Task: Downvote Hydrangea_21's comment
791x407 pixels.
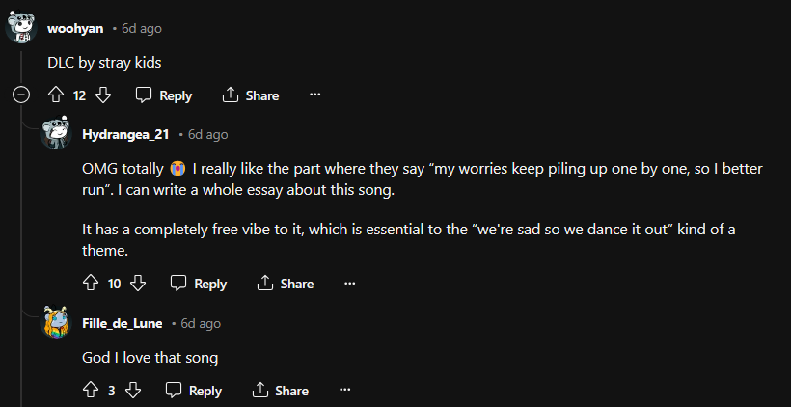Action: tap(138, 283)
